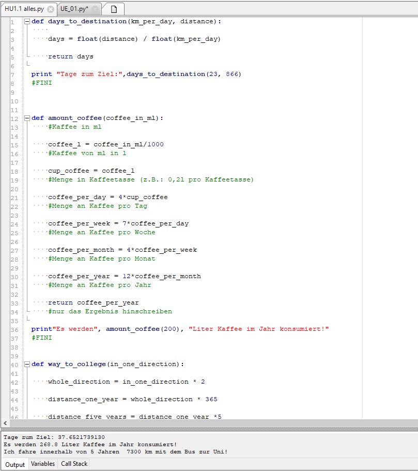Collapse the way_to_college function fold marker

point(26,364)
